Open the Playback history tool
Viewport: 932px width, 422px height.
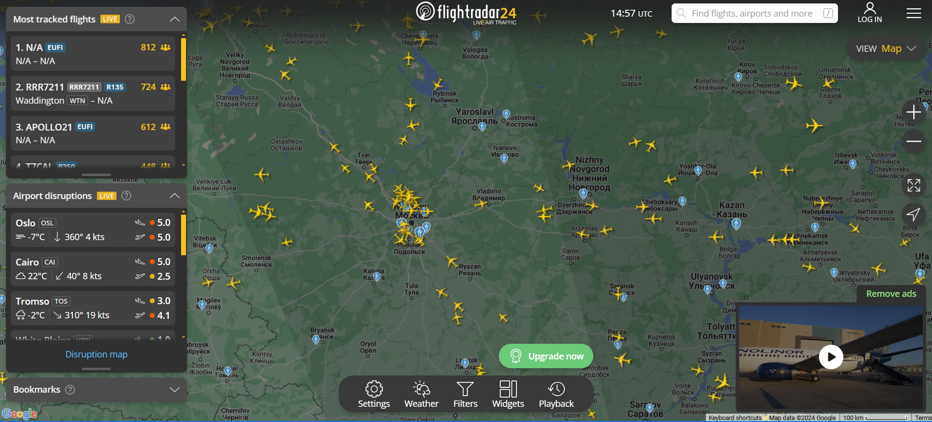point(556,395)
